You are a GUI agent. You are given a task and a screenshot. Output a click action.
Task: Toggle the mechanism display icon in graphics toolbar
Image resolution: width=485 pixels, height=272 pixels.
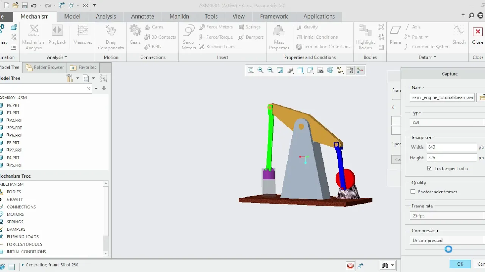(360, 70)
